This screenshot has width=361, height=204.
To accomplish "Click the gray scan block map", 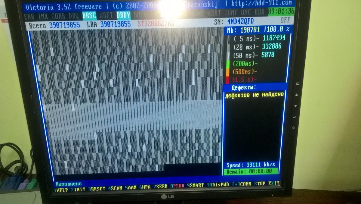I will [127, 101].
